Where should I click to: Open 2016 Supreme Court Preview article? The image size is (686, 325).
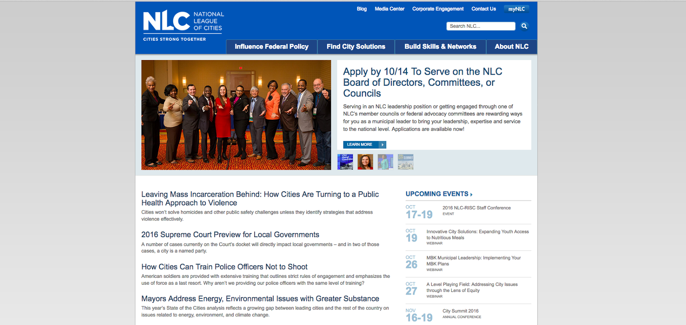230,235
